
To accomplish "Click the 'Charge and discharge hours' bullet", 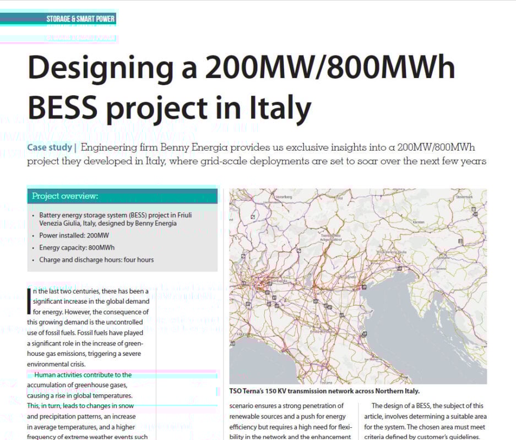I will pos(96,260).
